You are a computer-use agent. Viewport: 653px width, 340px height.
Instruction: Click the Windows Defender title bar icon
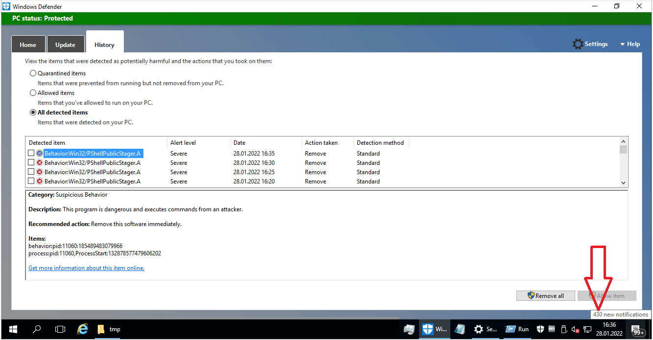coord(6,6)
